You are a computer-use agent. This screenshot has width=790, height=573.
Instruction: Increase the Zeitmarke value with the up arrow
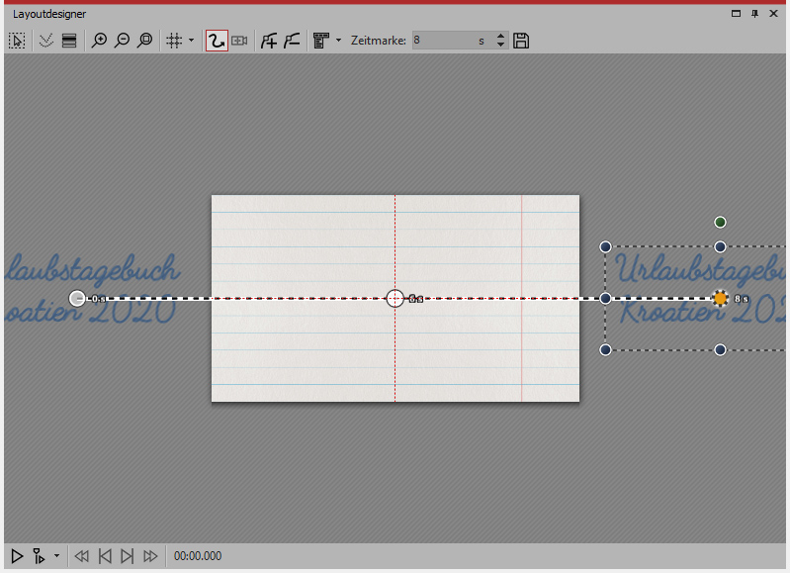[x=500, y=37]
